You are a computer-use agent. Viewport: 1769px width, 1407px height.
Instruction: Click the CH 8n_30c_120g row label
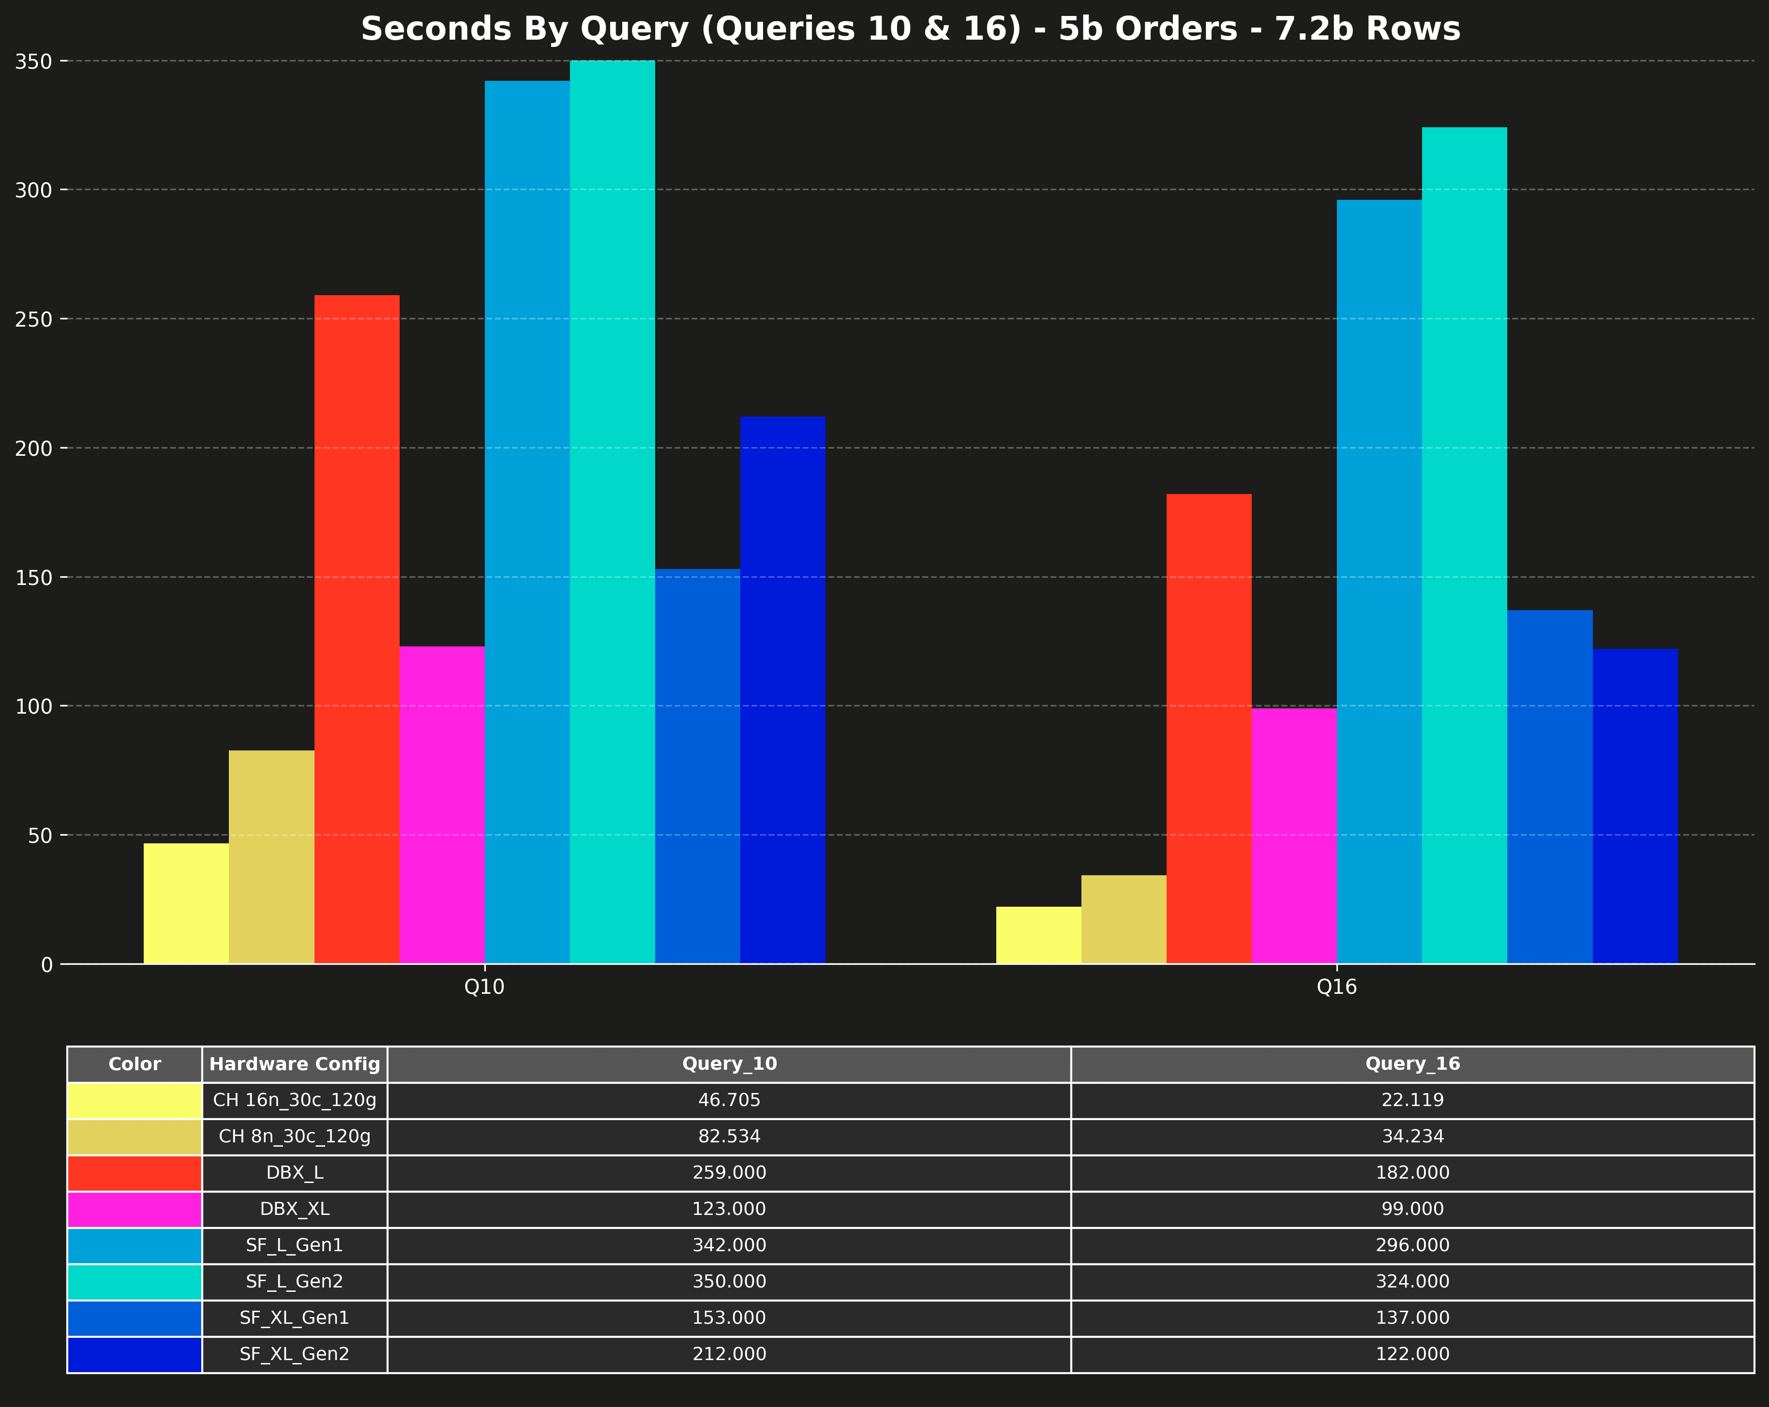tap(295, 1136)
